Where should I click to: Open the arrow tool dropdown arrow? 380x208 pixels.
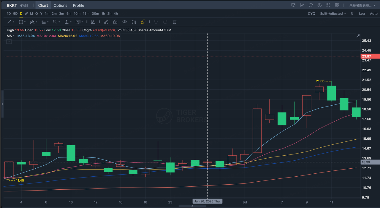tap(59, 22)
